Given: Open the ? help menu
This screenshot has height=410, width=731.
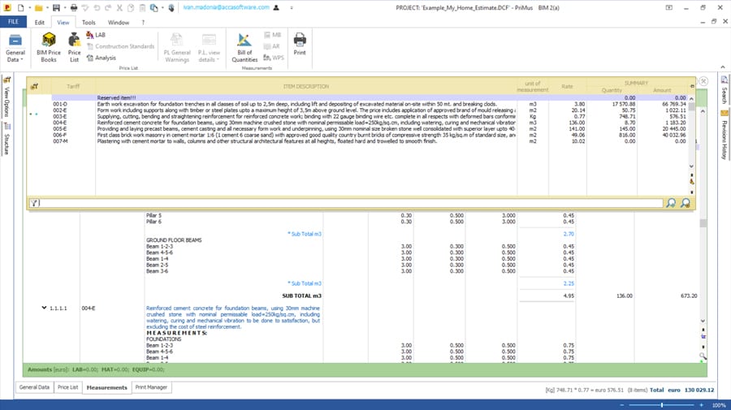Looking at the screenshot, I should 143,23.
